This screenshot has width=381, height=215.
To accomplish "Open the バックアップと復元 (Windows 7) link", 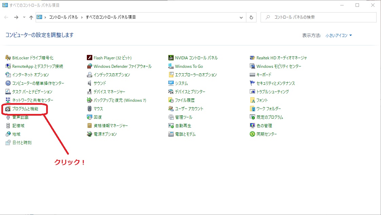I will 120,100.
